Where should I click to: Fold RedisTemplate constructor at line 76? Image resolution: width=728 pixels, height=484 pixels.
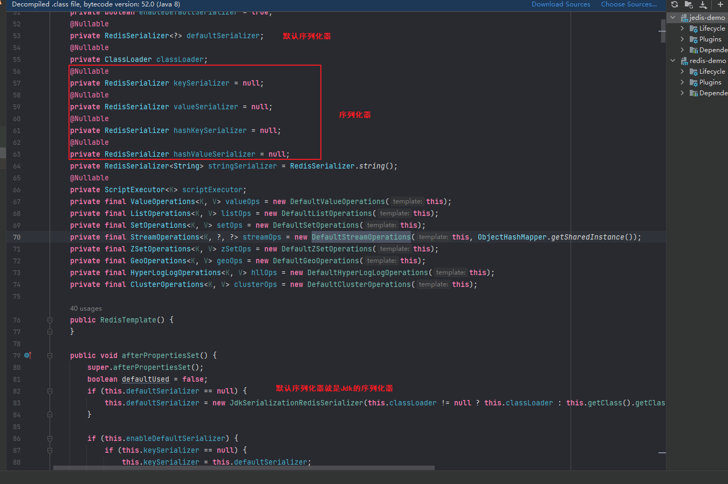click(x=50, y=320)
